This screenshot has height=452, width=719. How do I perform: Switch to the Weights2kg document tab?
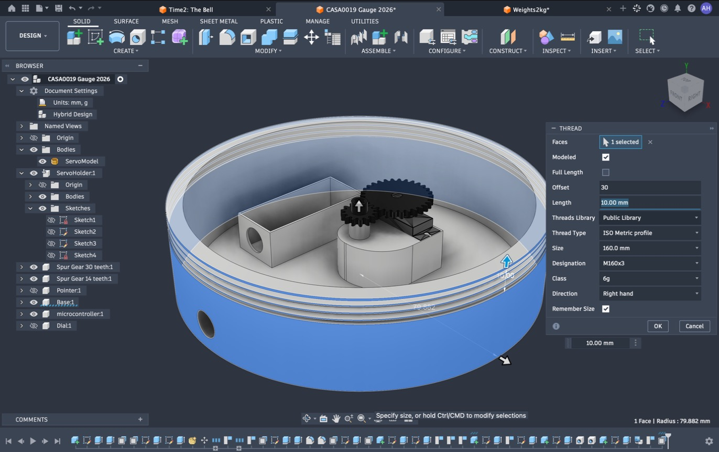click(x=531, y=9)
